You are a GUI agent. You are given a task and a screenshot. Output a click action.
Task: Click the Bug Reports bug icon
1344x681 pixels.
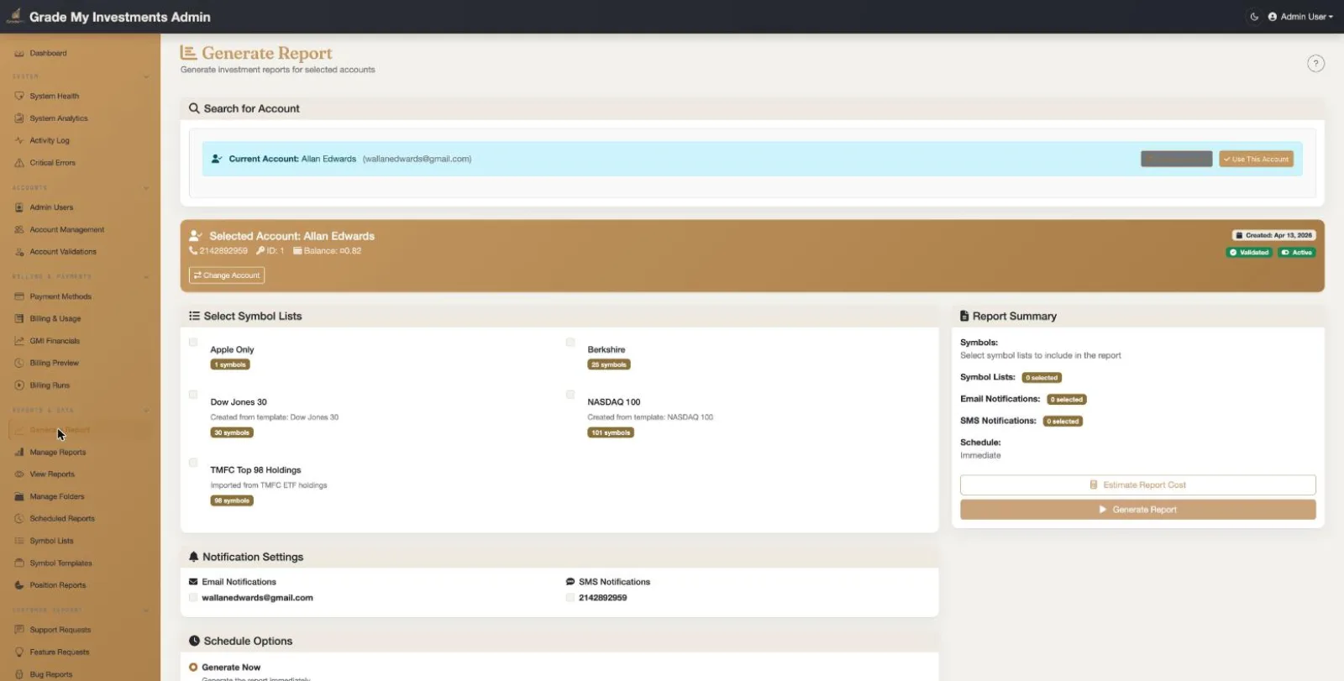[x=19, y=674]
